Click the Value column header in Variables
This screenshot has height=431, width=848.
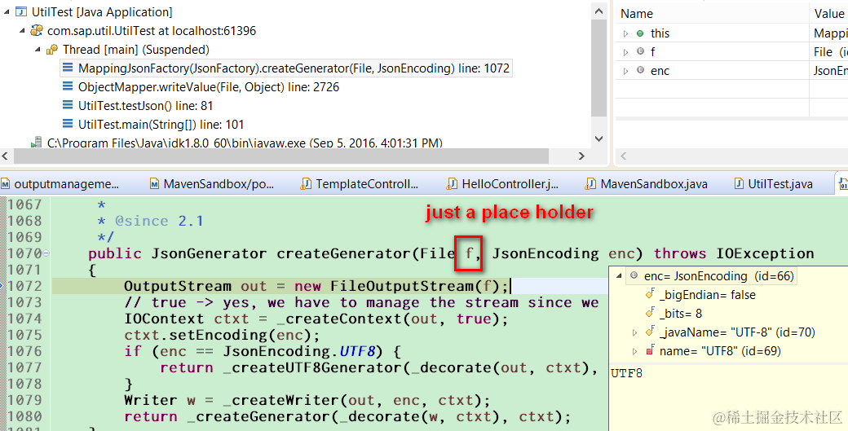[x=829, y=14]
